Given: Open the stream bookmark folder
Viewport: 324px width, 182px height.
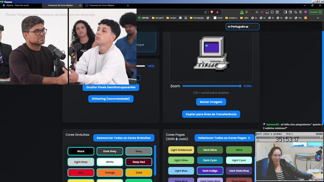Looking at the screenshot, I should (171, 18).
